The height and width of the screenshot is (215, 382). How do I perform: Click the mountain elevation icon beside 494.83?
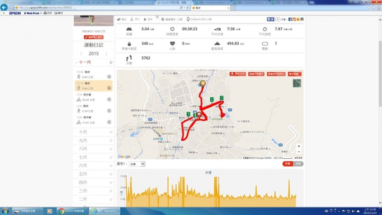click(x=217, y=44)
